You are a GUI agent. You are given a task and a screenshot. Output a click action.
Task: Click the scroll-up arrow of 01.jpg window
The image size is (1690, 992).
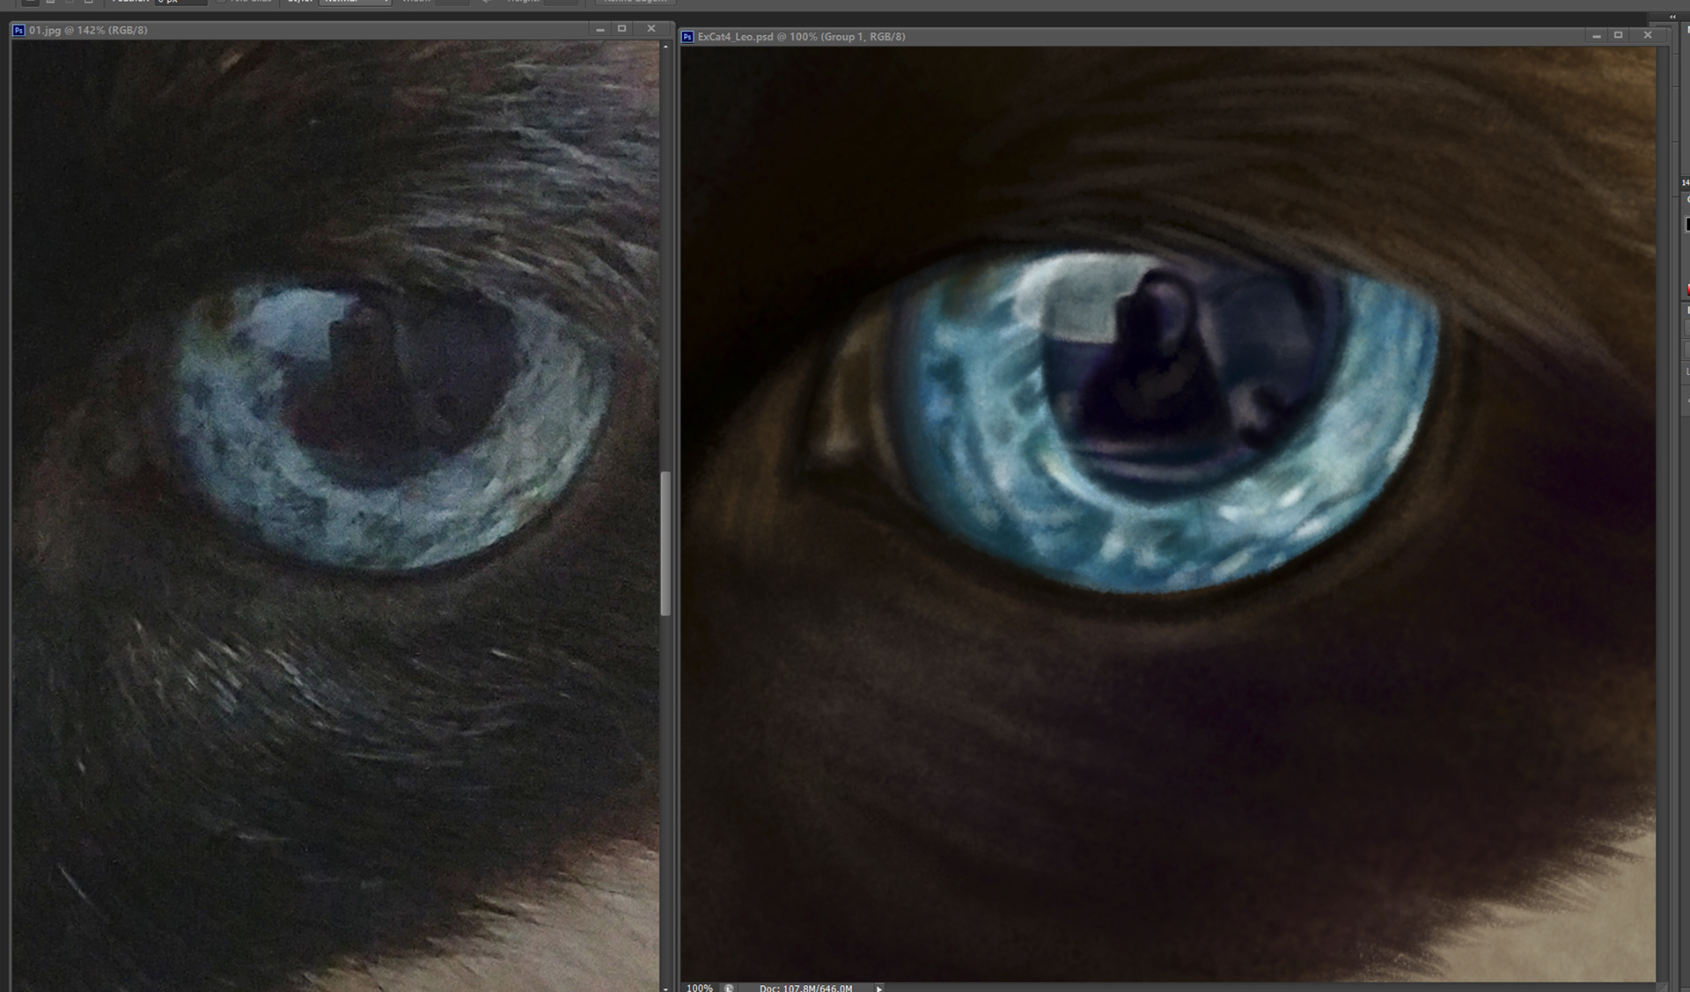[665, 46]
